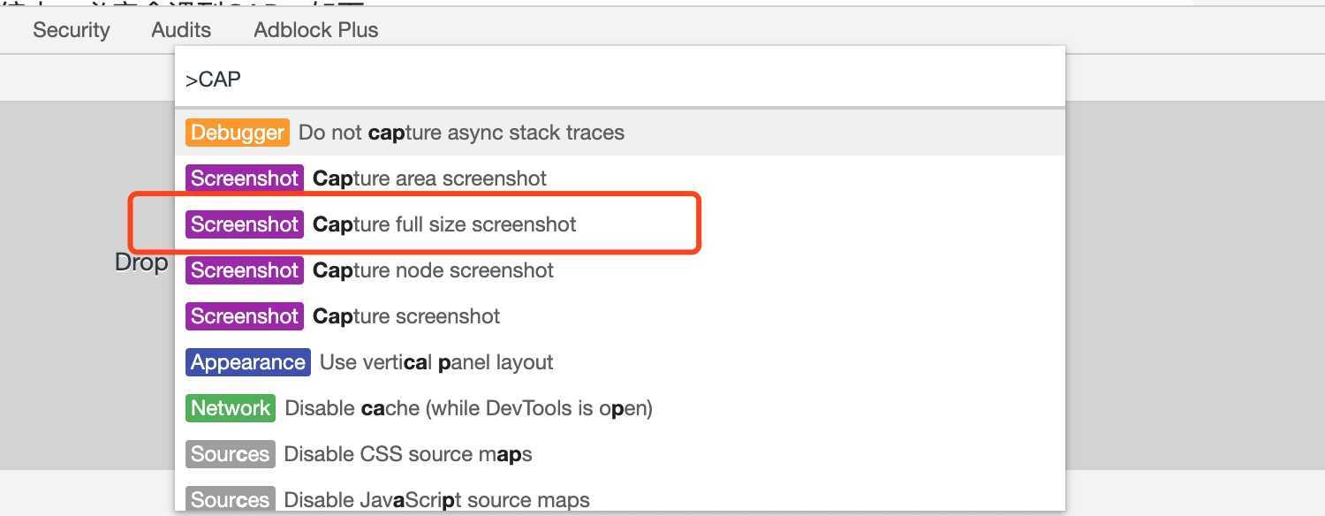Choose Disable CSS source maps
This screenshot has width=1325, height=516.
pos(407,454)
